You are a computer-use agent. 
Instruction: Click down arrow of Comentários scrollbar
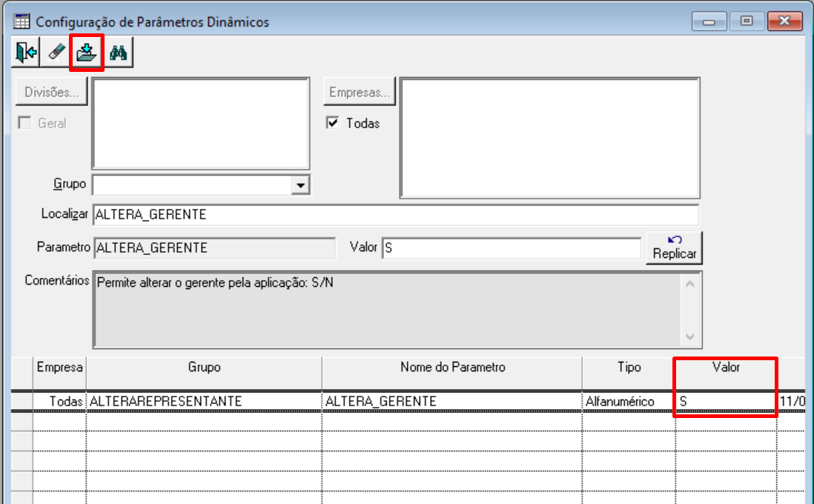click(x=690, y=337)
